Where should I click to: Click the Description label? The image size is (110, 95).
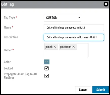click(x=11, y=37)
